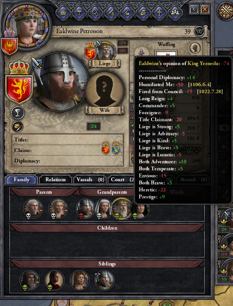This screenshot has width=233, height=306.
Task: Open the Laws gavel icon
Action: pyautogui.click(x=79, y=13)
